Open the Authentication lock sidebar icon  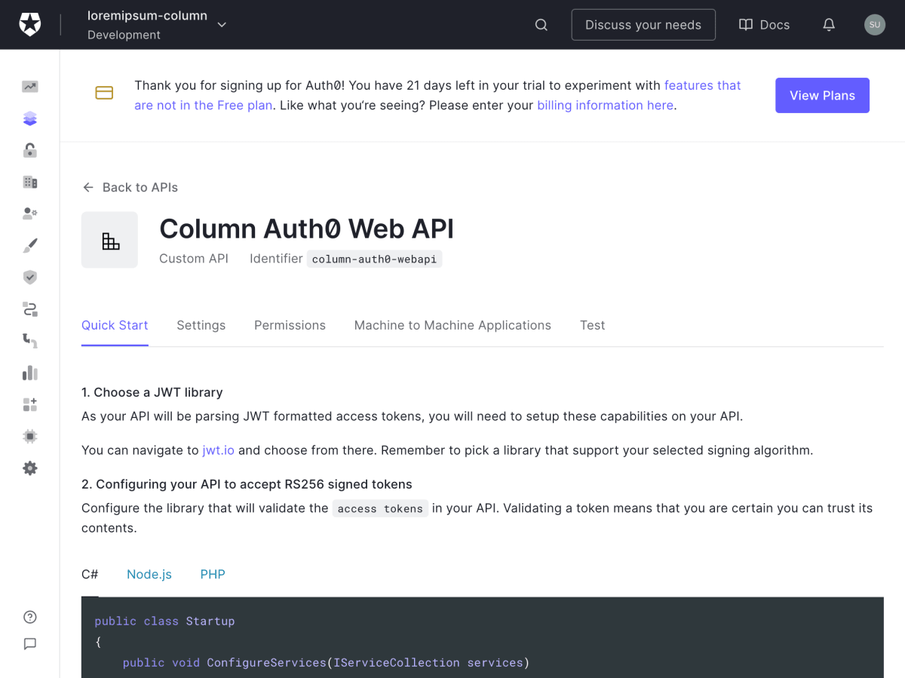[x=30, y=150]
